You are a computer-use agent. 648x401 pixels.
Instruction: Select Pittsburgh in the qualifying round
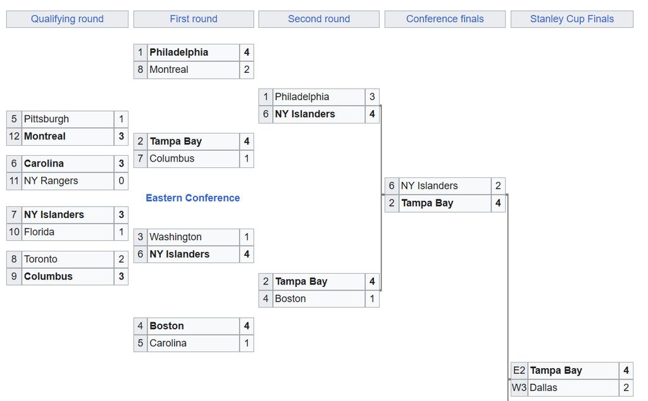pos(68,119)
